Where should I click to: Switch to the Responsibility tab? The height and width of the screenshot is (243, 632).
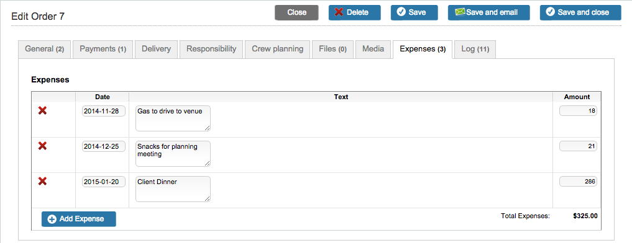point(211,49)
